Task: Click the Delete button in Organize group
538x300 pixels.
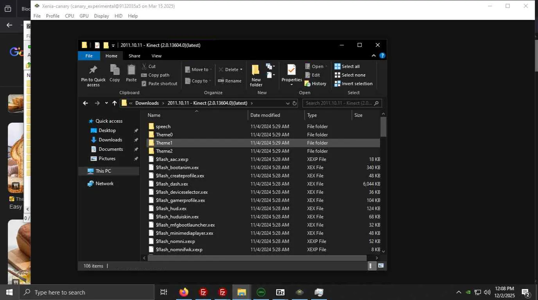Action: point(228,70)
